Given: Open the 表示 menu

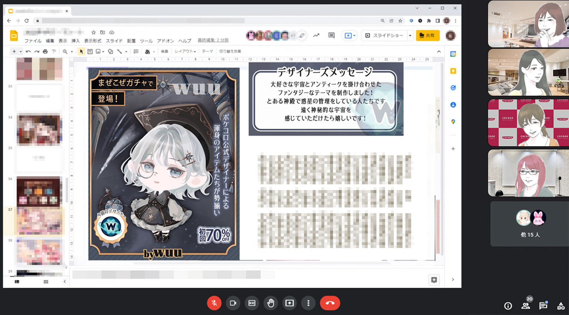Looking at the screenshot, I should tap(63, 41).
